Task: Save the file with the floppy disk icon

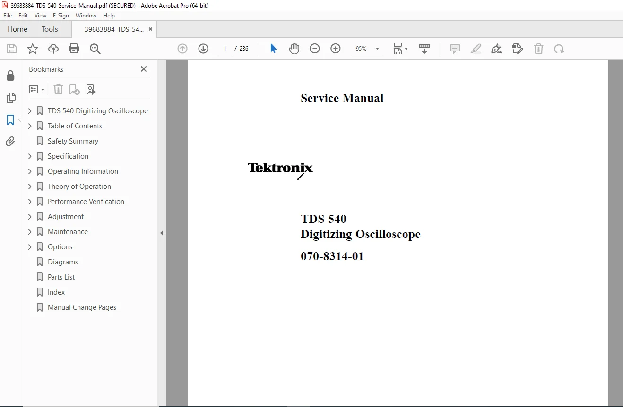Action: [12, 49]
